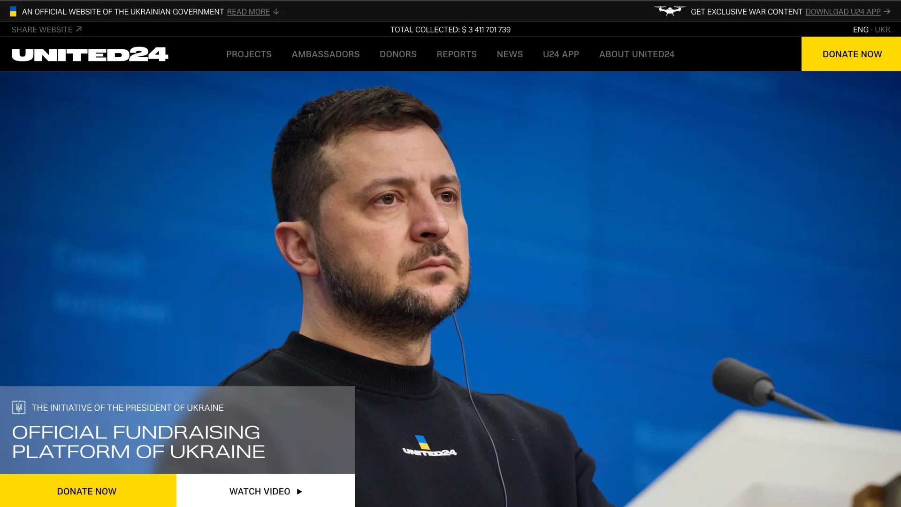Image resolution: width=901 pixels, height=507 pixels.
Task: Follow the Download U24 App link
Action: point(843,12)
